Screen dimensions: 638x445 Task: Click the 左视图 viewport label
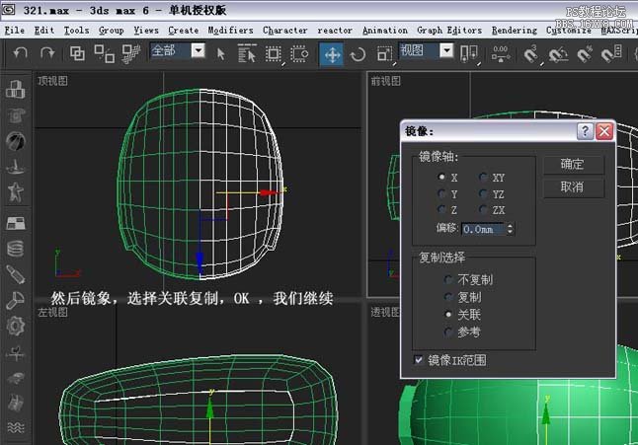[52, 312]
